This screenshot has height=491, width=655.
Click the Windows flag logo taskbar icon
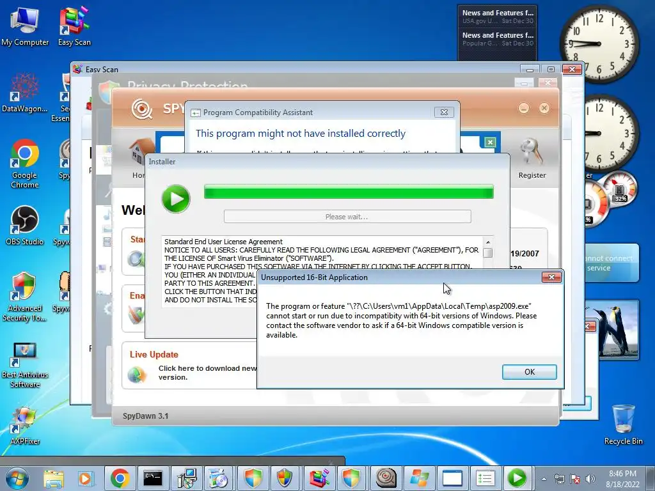419,478
